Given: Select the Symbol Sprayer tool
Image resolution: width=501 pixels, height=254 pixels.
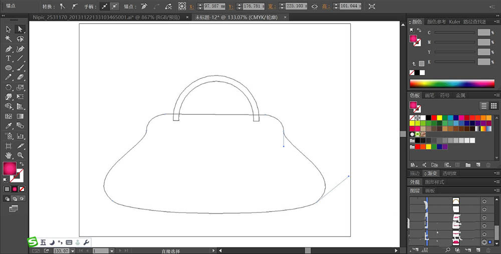Looking at the screenshot, I should tap(9, 136).
